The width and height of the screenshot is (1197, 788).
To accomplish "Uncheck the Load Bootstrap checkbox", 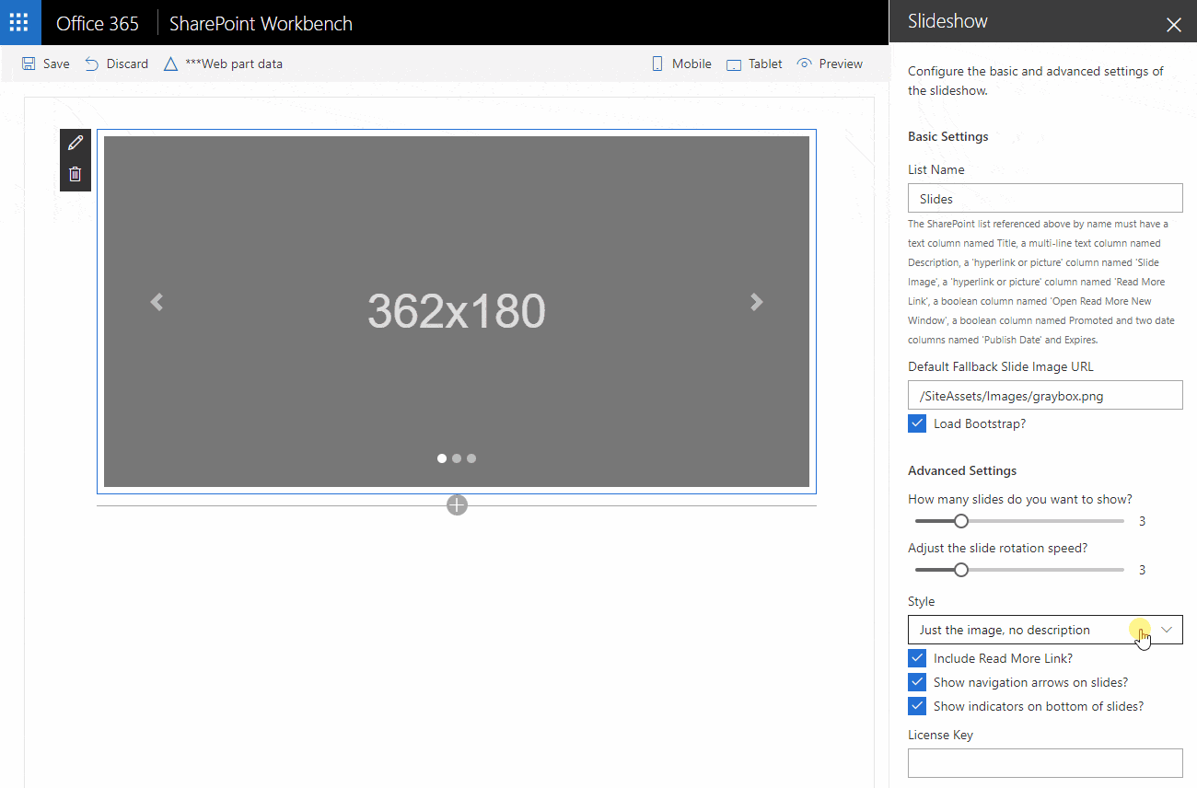I will point(917,423).
